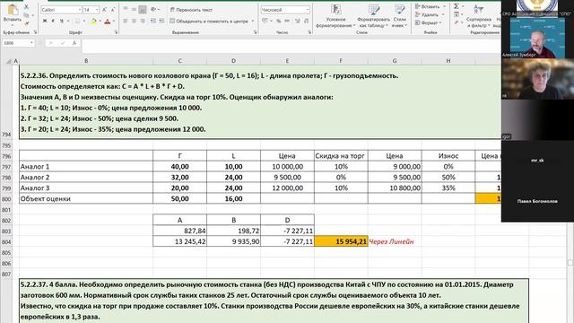Click the red font color A icon
This screenshot has height=323, width=574.
tap(107, 22)
